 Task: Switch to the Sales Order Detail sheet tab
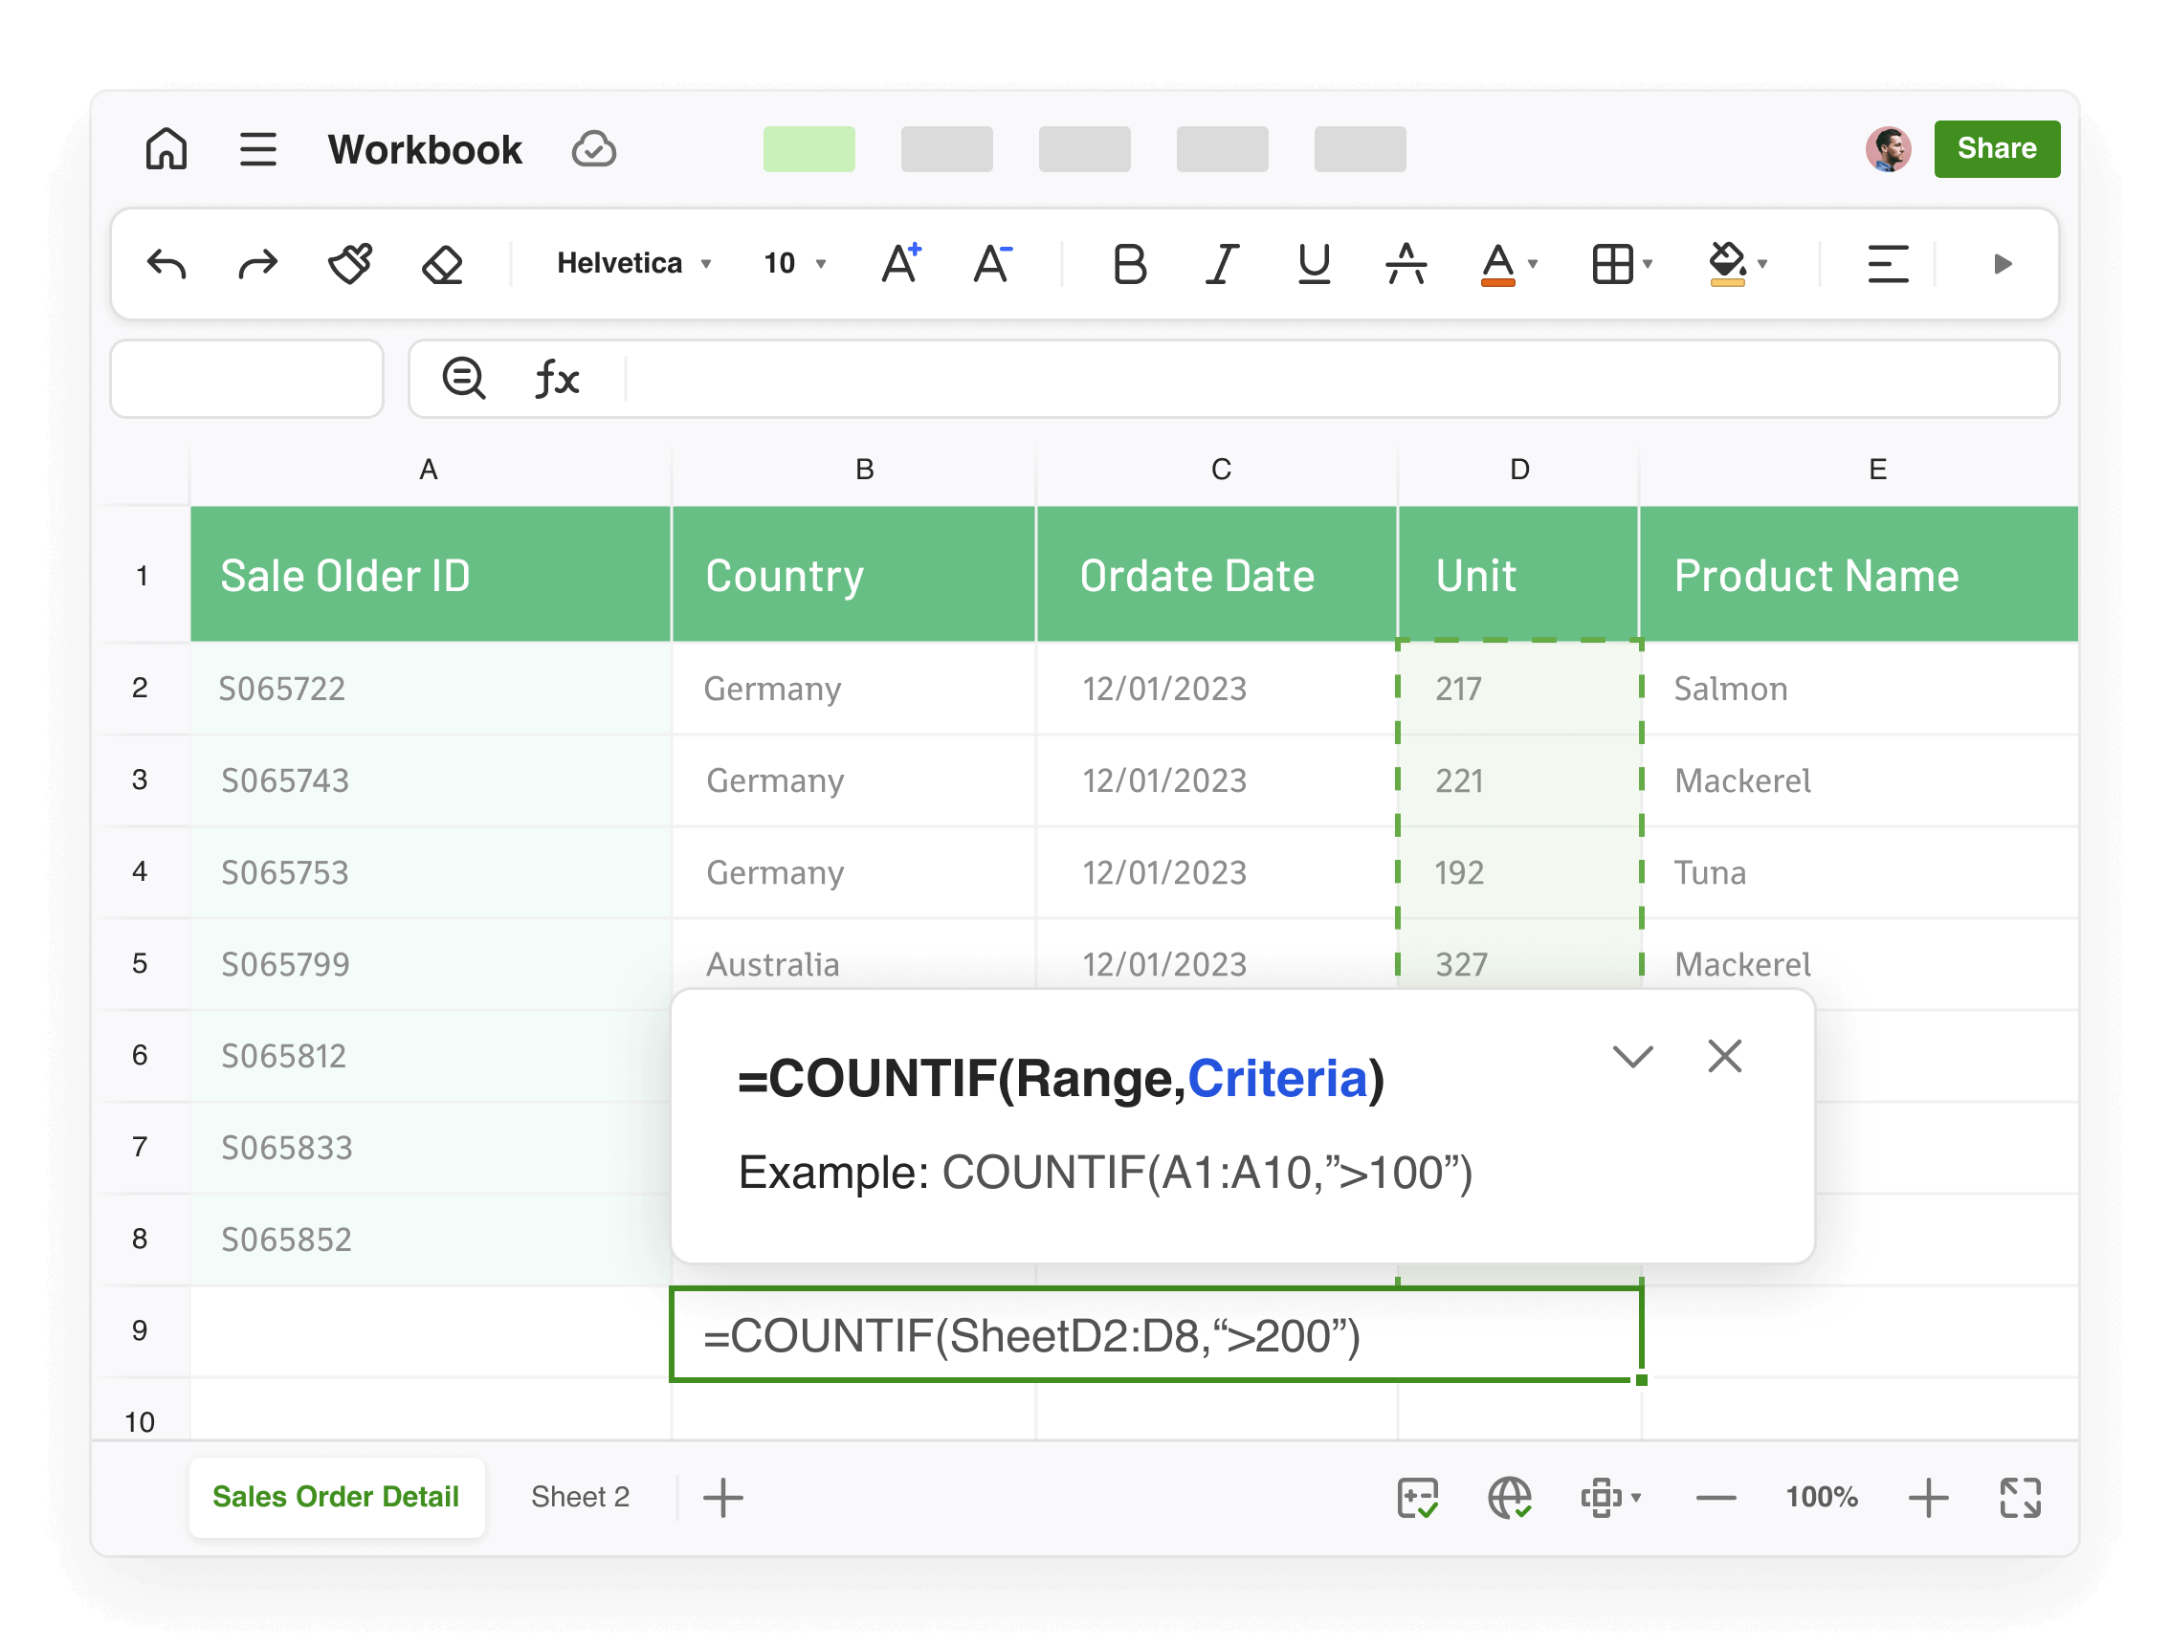336,1497
